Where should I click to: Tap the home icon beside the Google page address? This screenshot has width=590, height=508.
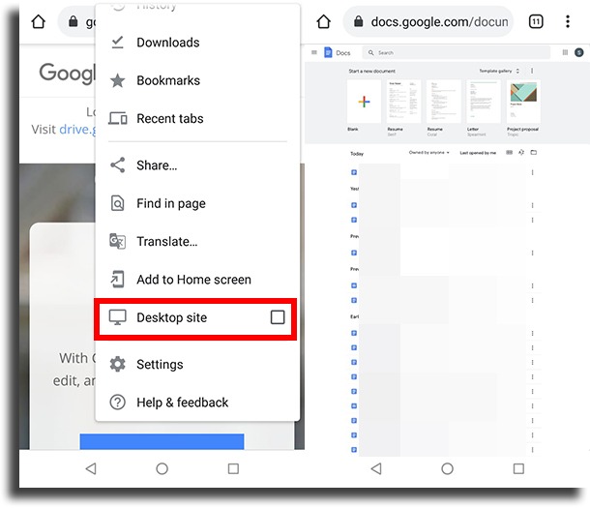pyautogui.click(x=39, y=22)
